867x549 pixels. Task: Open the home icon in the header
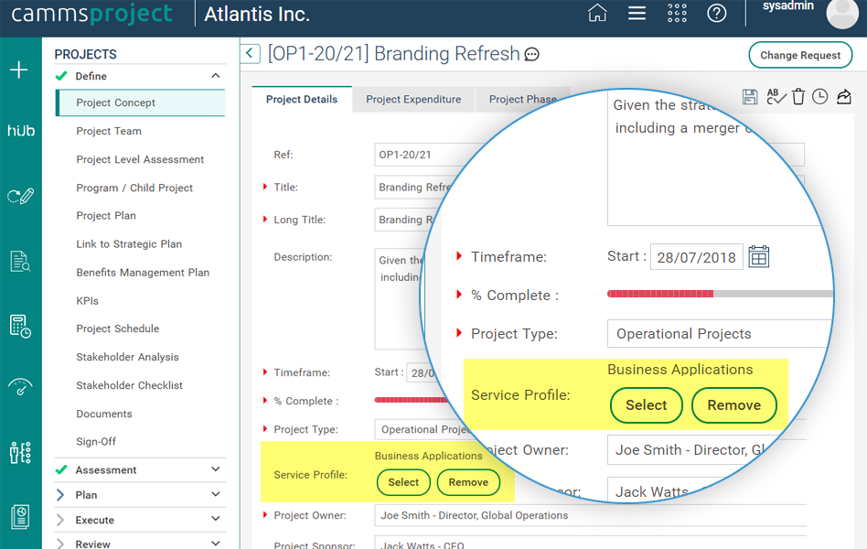(x=597, y=13)
